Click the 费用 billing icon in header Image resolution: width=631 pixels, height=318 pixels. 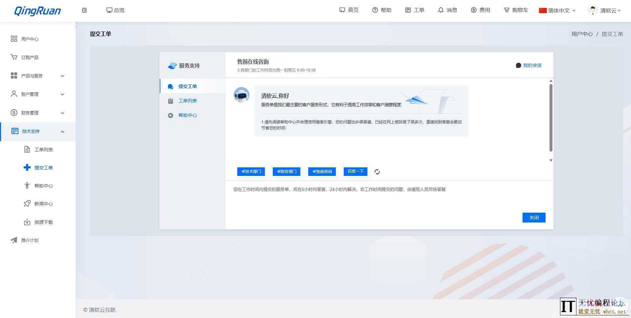474,10
